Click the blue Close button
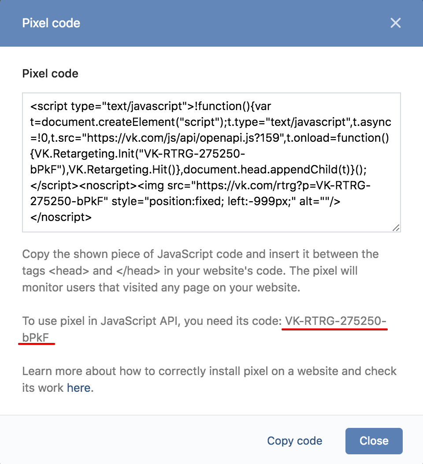This screenshot has width=423, height=464. (374, 441)
